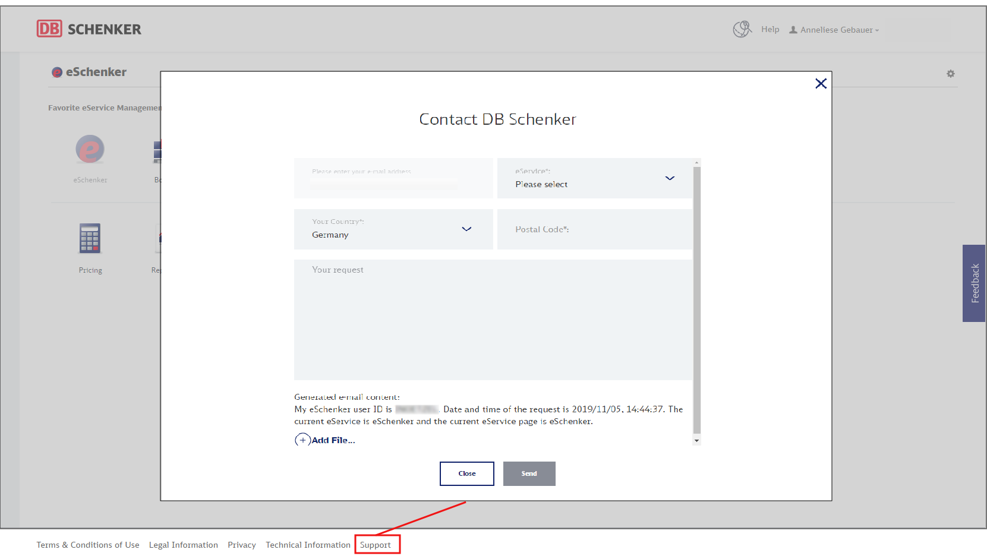The height and width of the screenshot is (559, 987).
Task: Click the Your request text area
Action: (493, 320)
